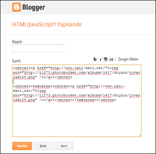The height and width of the screenshot is (154, 156).
Task: Toggle bold formatting button
Action: (95, 59)
